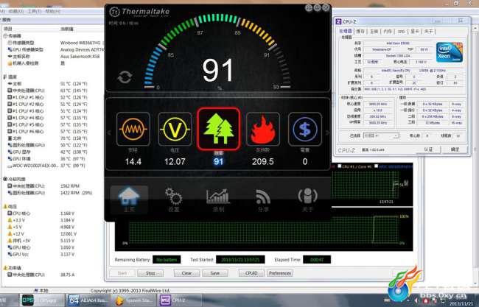Click the 'Winbond W83667HG' sensor type value
This screenshot has width=479, height=307.
coord(80,43)
